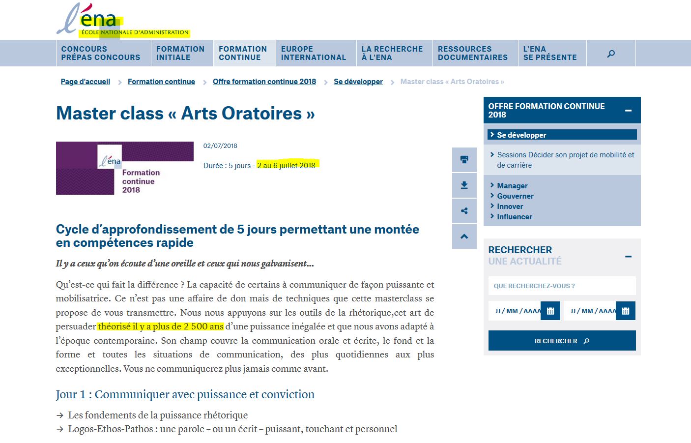
Task: Click the Formation continue 2018 thumbnail image
Action: pos(125,168)
